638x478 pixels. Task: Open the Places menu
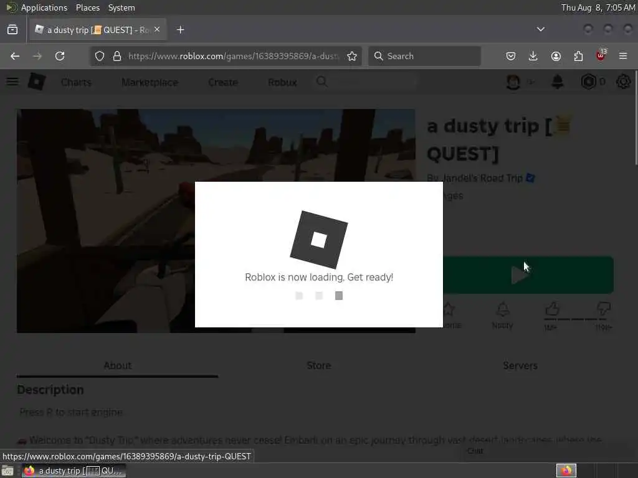tap(87, 7)
